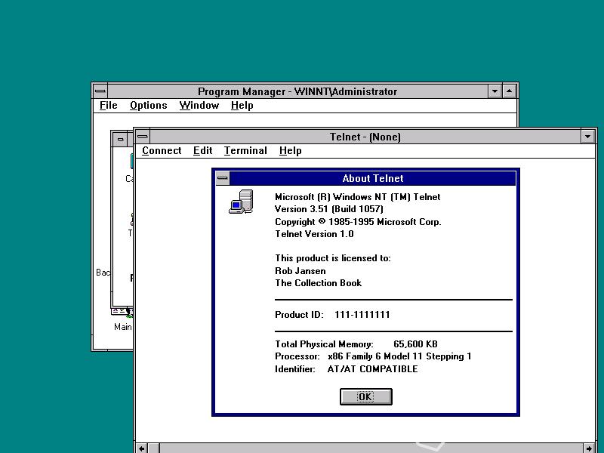
Task: Click the "Telnet Version 1.0" line
Action: pyautogui.click(x=314, y=234)
